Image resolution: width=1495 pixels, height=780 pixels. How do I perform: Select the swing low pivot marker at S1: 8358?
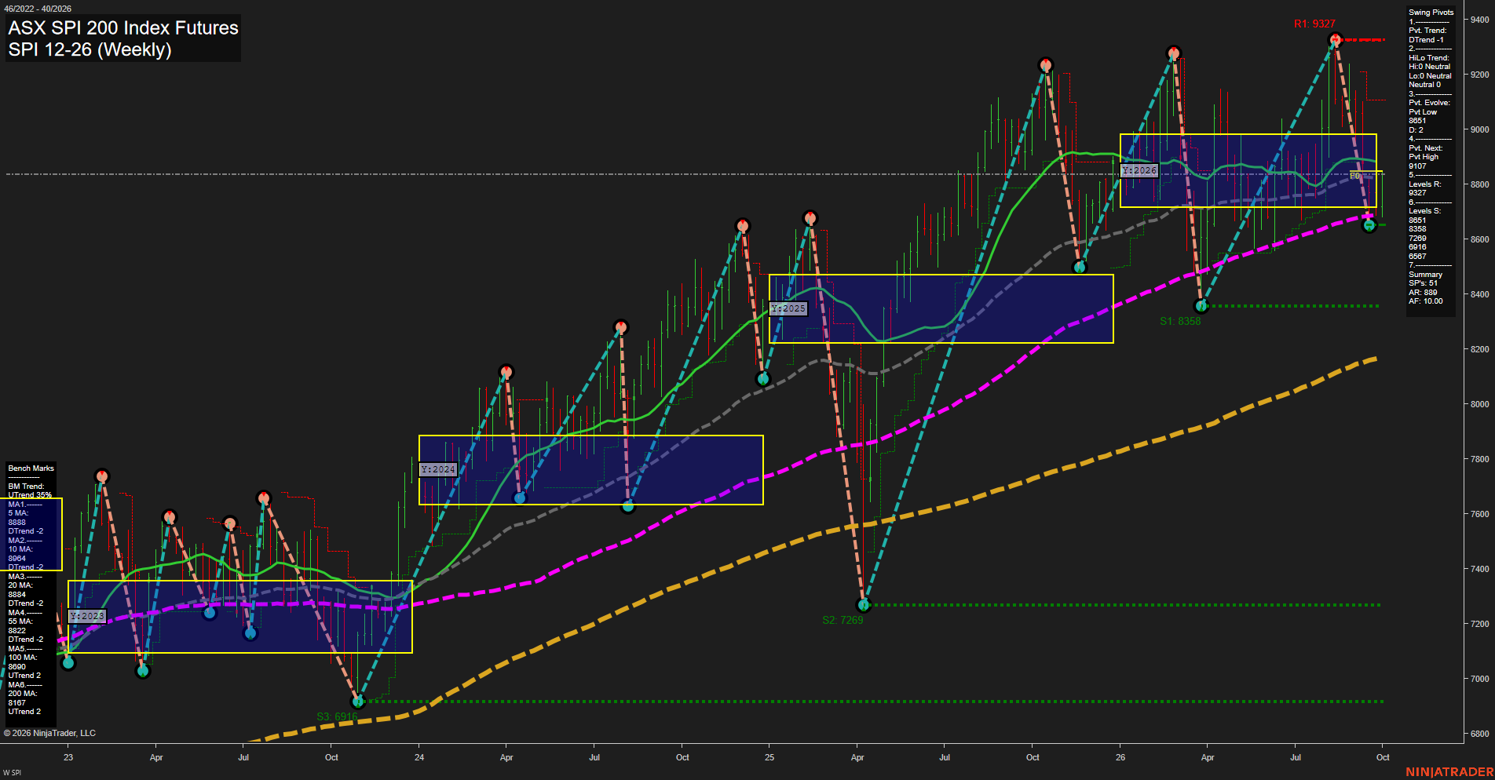(x=1201, y=306)
